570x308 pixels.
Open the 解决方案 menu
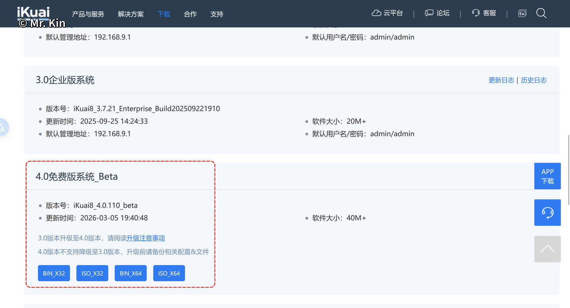click(131, 14)
